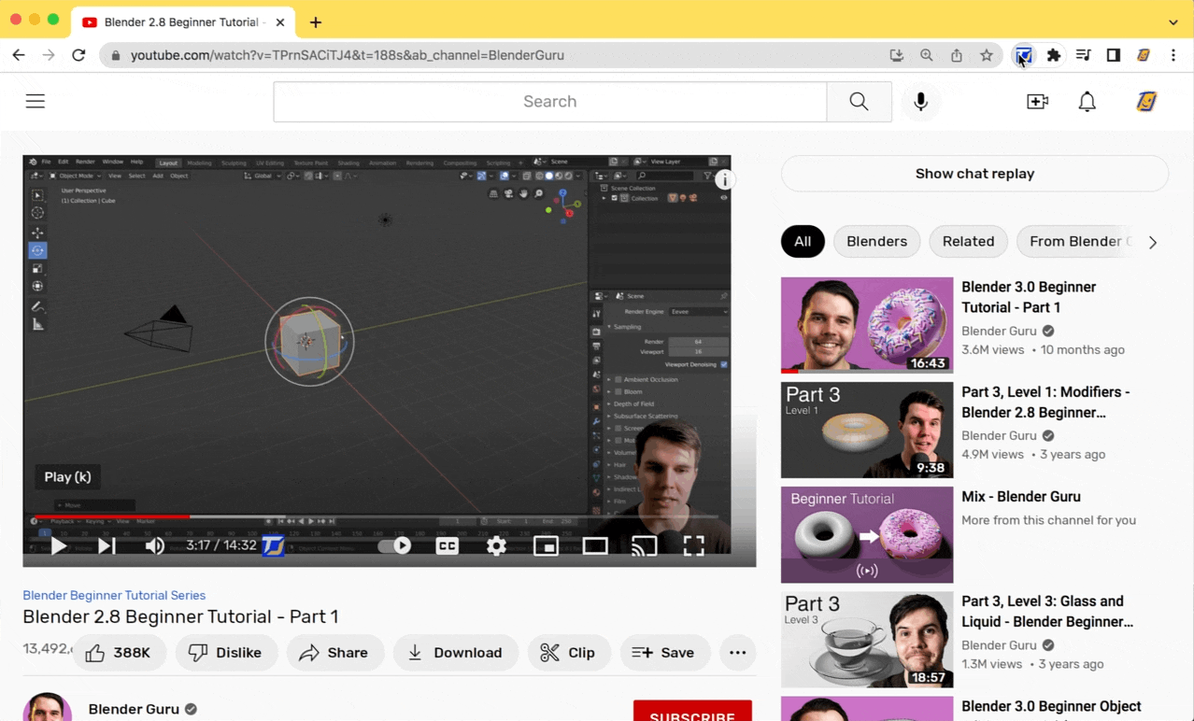This screenshot has height=721, width=1194.
Task: Install app icon in address bar
Action: tap(897, 55)
